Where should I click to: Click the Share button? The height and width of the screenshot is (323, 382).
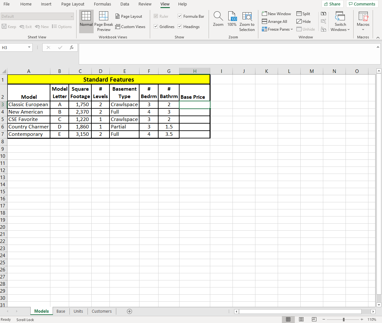pos(332,4)
